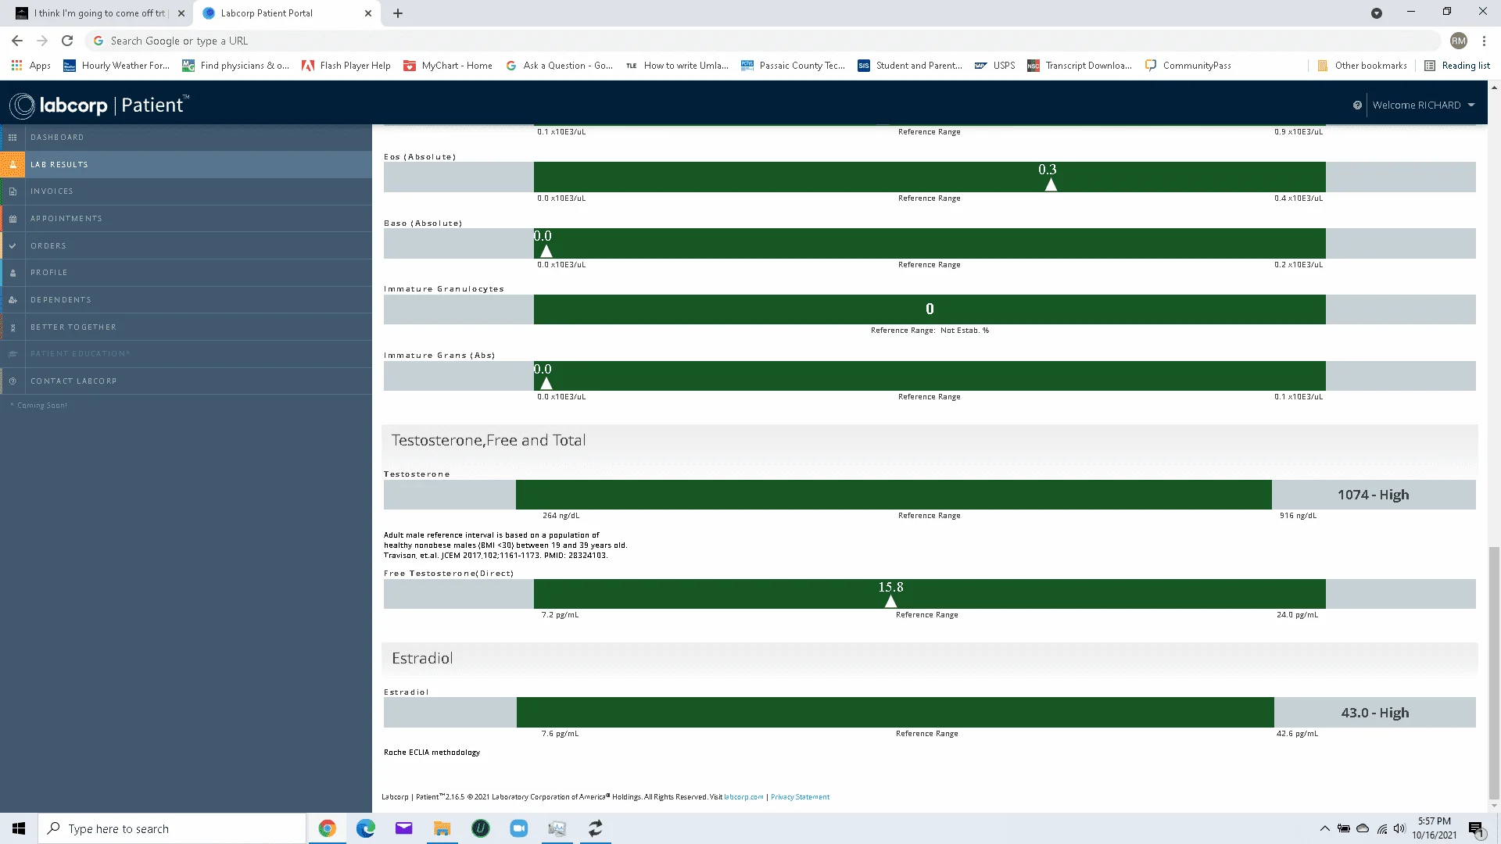Screen dimensions: 1501x844
Task: Click the Labcorp Patient home logo
Action: pyautogui.click(x=100, y=104)
